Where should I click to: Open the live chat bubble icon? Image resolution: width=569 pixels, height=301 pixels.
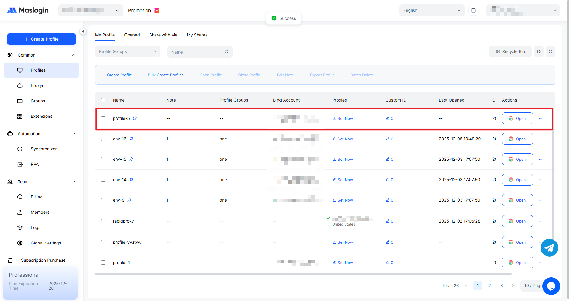click(551, 286)
